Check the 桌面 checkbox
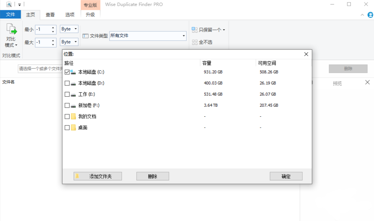The width and height of the screenshot is (374, 221). coord(67,127)
